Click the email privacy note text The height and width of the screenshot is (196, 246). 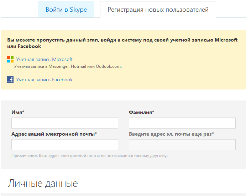click(x=90, y=156)
